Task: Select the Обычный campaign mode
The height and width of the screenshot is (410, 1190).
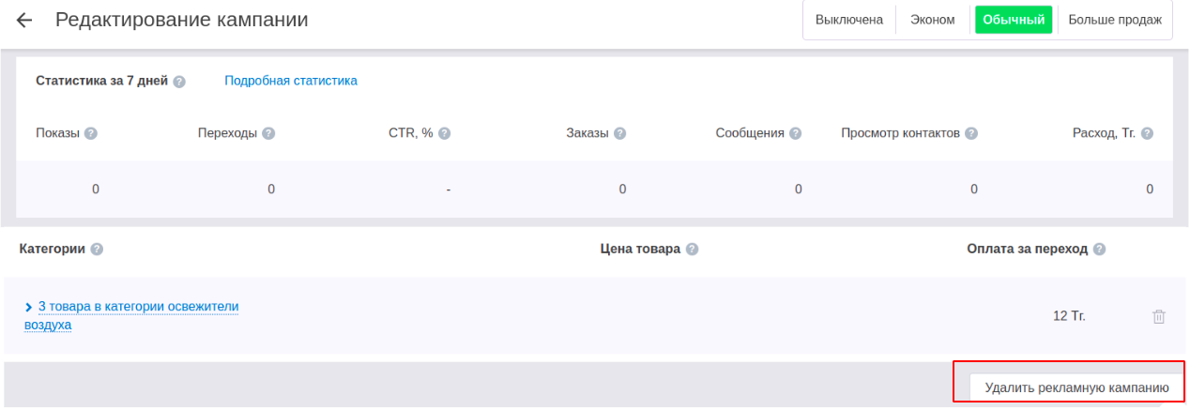Action: click(1015, 20)
